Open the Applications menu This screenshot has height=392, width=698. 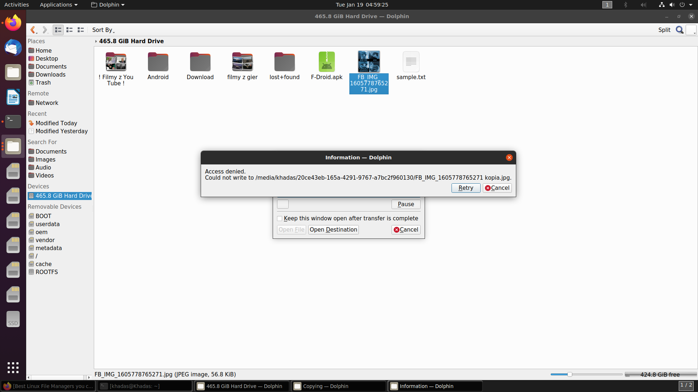pos(59,5)
